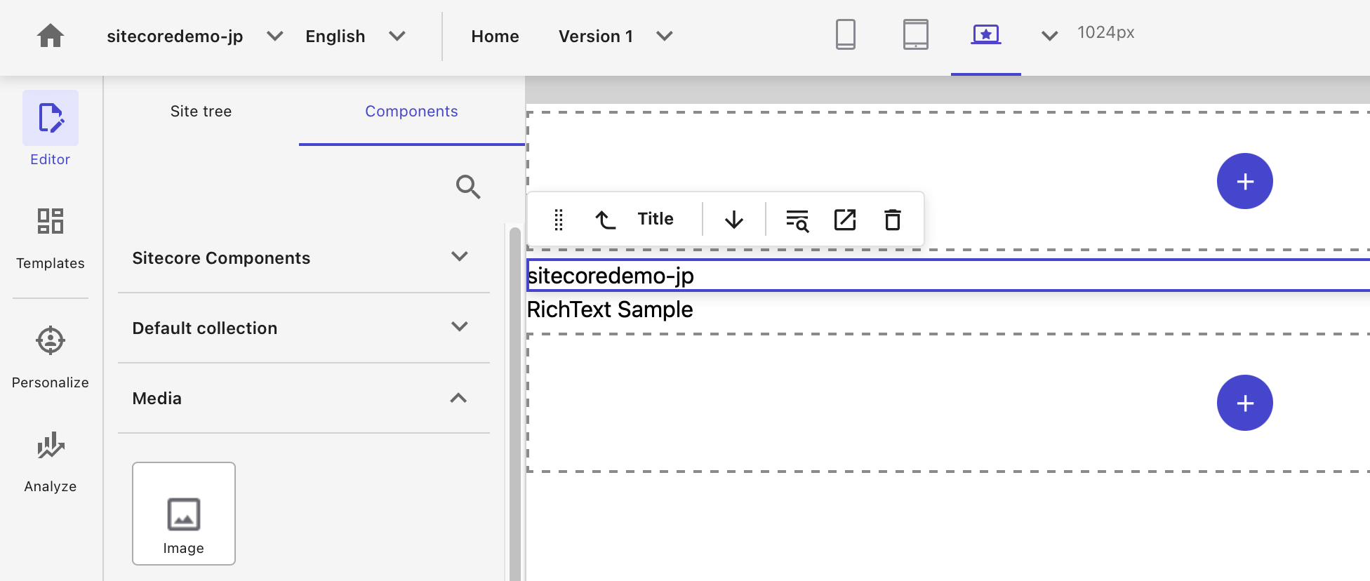The height and width of the screenshot is (581, 1370).
Task: Select the Image component card
Action: [184, 514]
